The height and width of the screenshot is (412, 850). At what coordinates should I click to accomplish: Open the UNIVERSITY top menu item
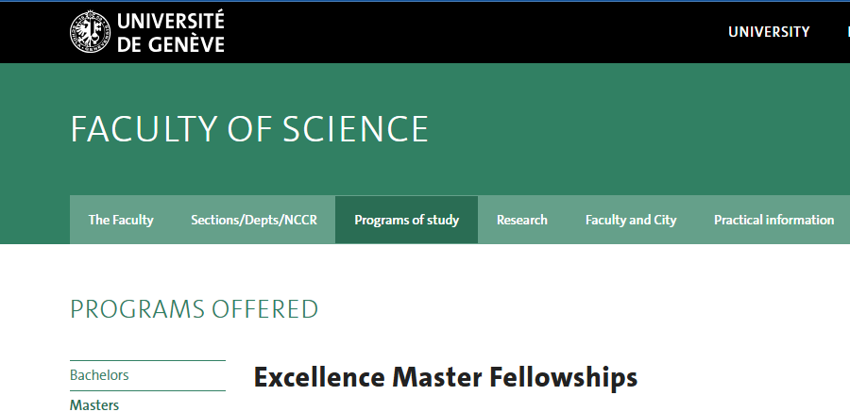click(x=769, y=31)
